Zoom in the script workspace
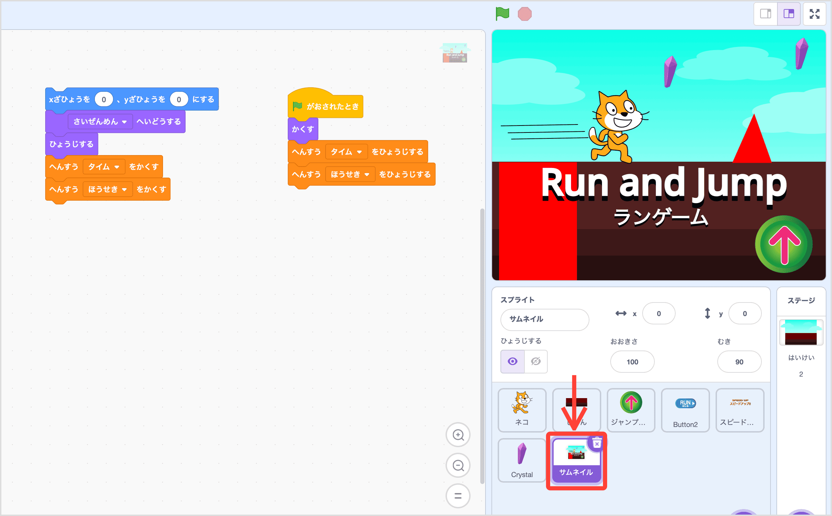The height and width of the screenshot is (516, 832). 458,435
